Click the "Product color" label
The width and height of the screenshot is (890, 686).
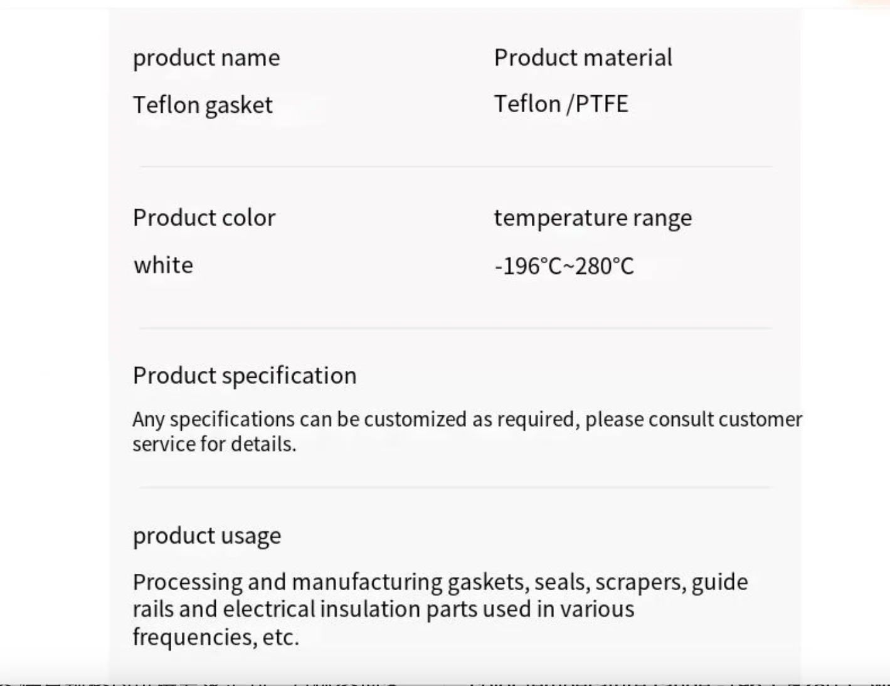tap(204, 218)
